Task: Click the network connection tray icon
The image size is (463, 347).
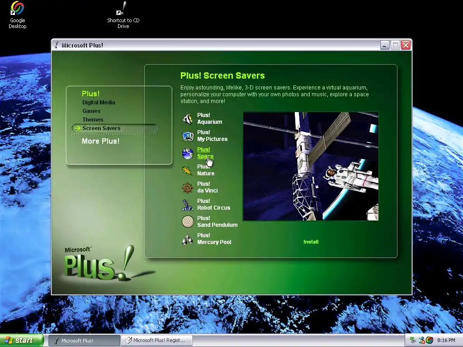Action: point(421,340)
